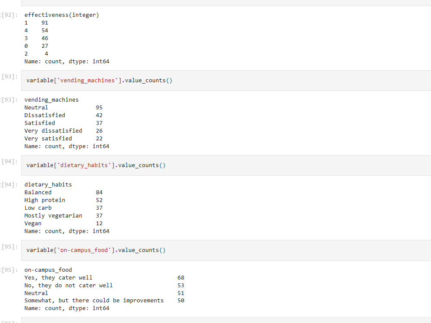The width and height of the screenshot is (431, 323).
Task: Click the vending_machines output header
Action: (51, 100)
